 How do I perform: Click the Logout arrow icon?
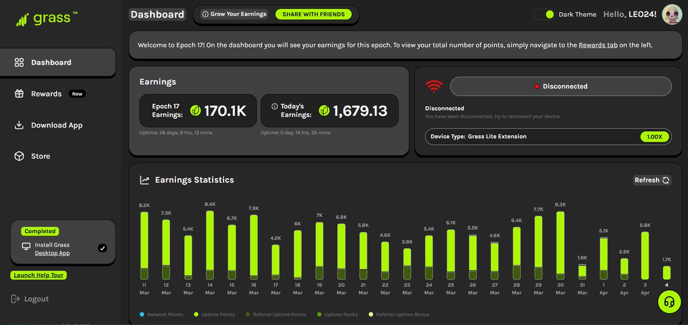pyautogui.click(x=15, y=299)
